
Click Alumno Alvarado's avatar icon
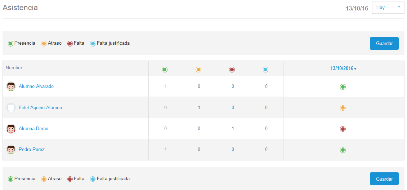point(11,87)
